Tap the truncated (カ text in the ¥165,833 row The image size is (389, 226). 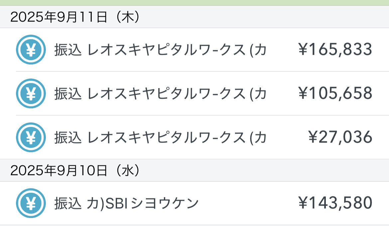pyautogui.click(x=258, y=50)
